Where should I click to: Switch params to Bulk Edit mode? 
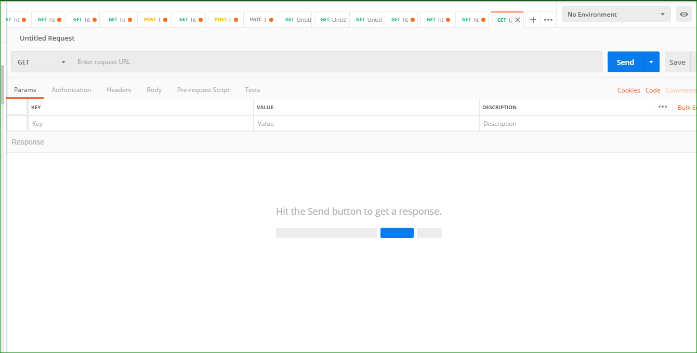[686, 107]
